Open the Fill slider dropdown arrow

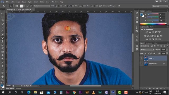coord(167,53)
